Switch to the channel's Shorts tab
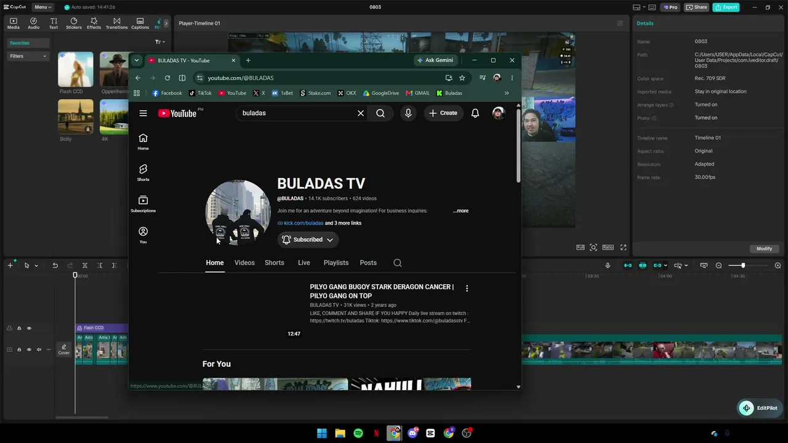The image size is (788, 443). point(275,263)
